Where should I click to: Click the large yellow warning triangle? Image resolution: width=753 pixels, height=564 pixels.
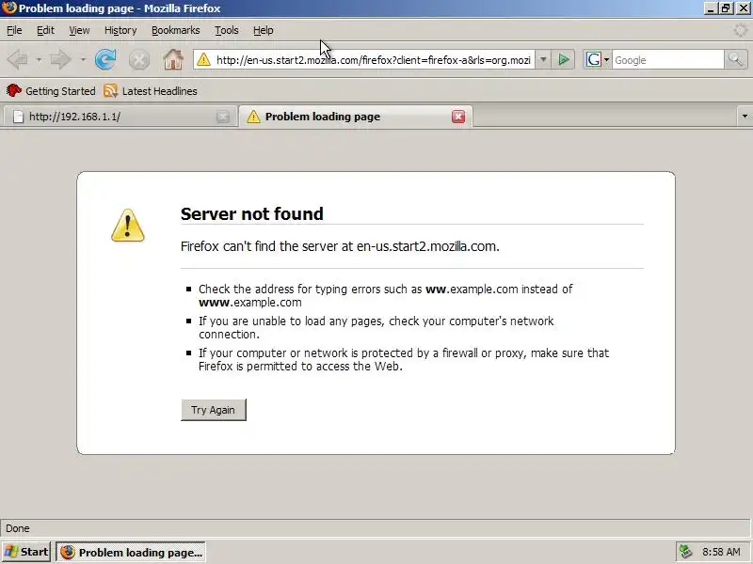pos(128,226)
